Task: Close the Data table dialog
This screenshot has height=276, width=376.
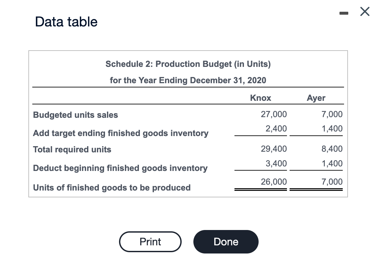Action: 364,11
